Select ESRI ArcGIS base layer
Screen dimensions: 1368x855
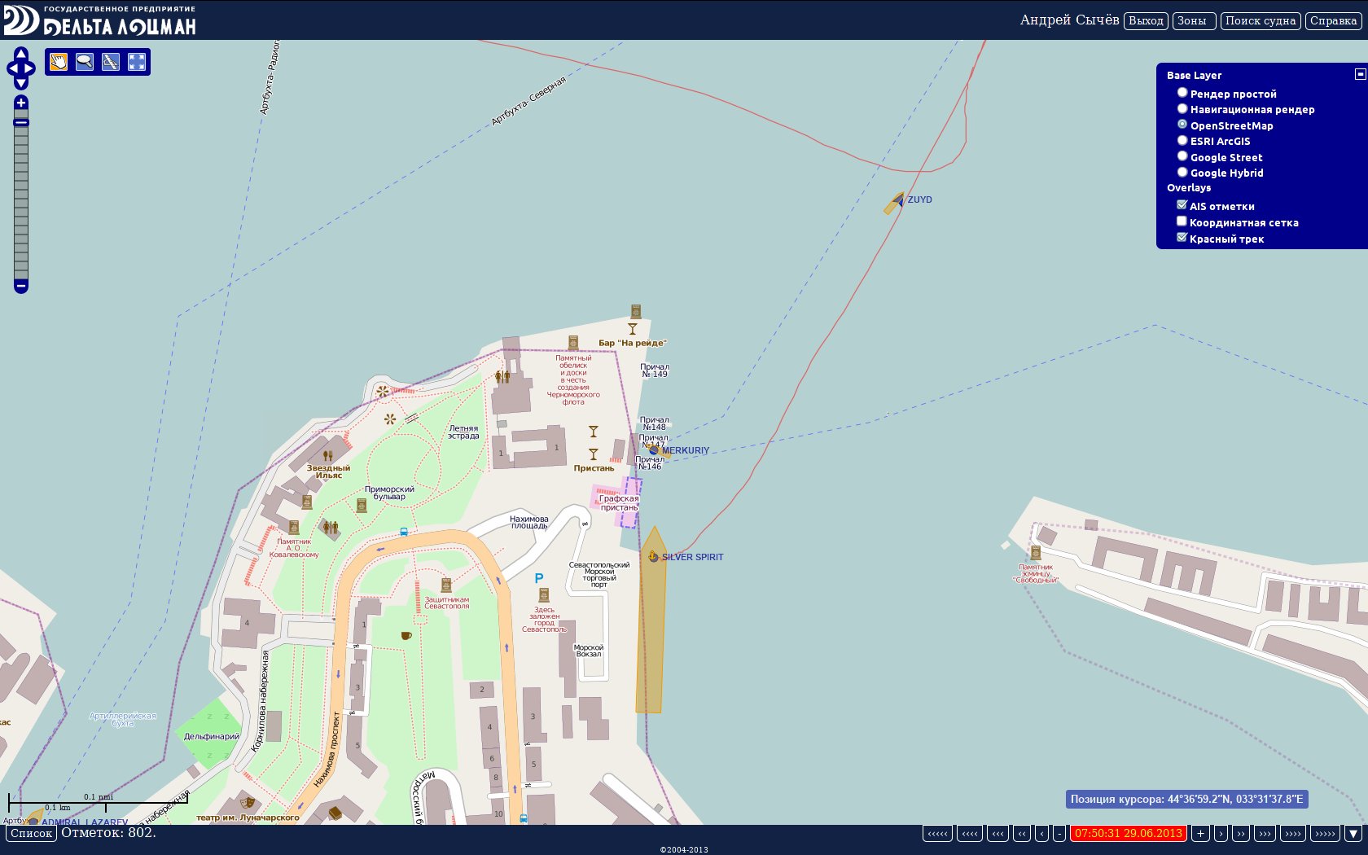(1182, 140)
